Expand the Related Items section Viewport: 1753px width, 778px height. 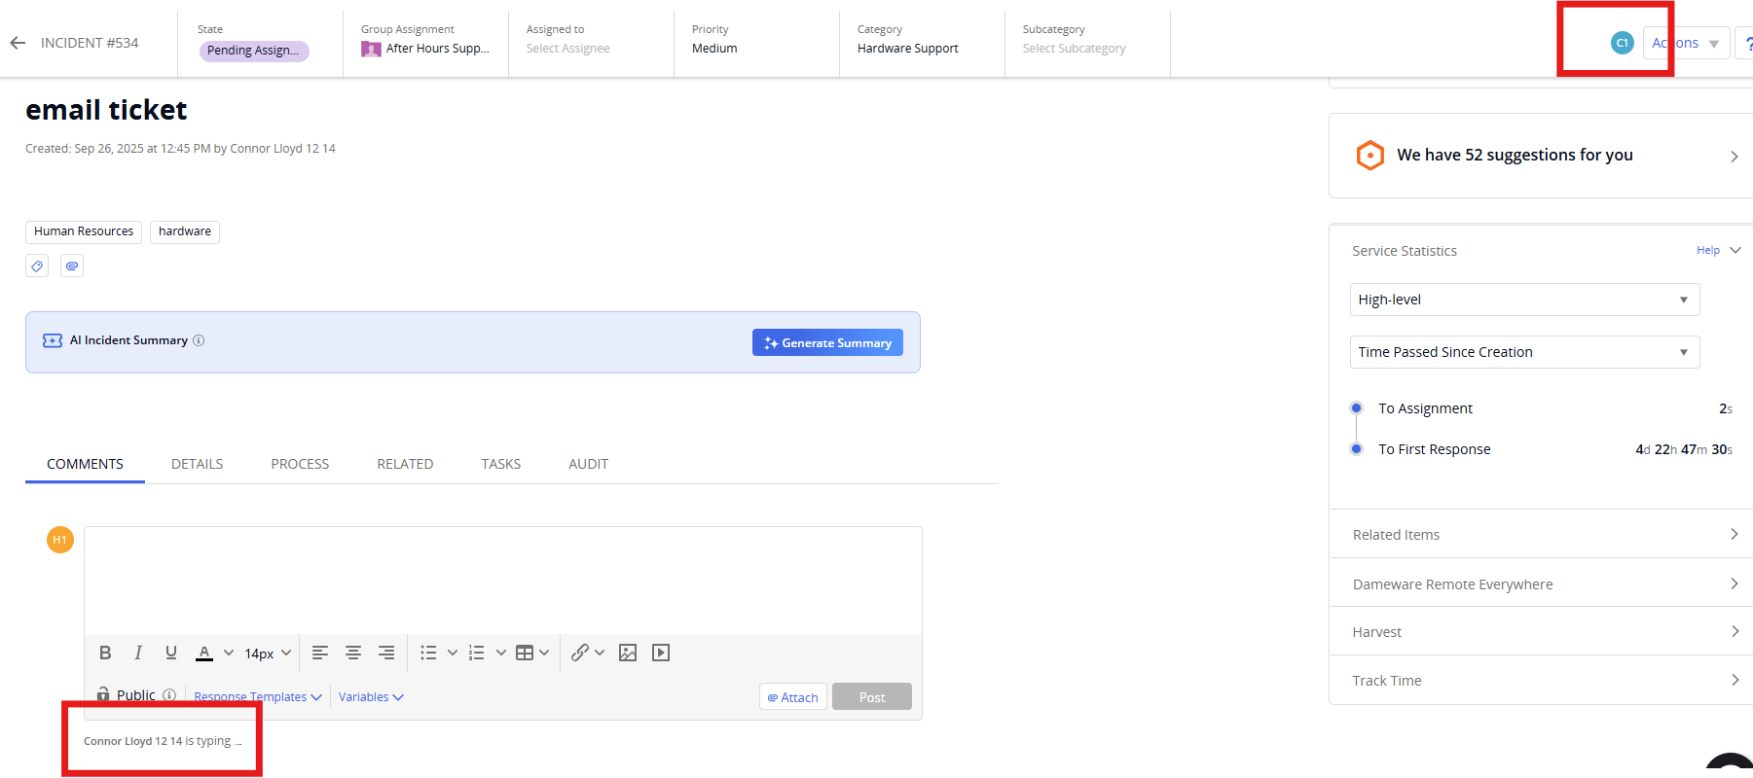coord(1541,534)
